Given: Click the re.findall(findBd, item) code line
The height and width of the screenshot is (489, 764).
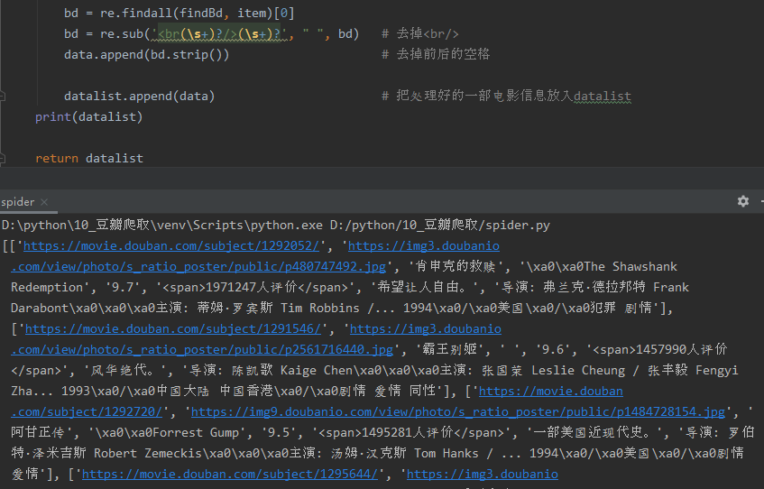Looking at the screenshot, I should pos(179,14).
